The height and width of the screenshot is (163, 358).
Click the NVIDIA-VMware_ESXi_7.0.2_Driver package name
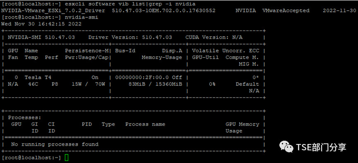pos(53,11)
